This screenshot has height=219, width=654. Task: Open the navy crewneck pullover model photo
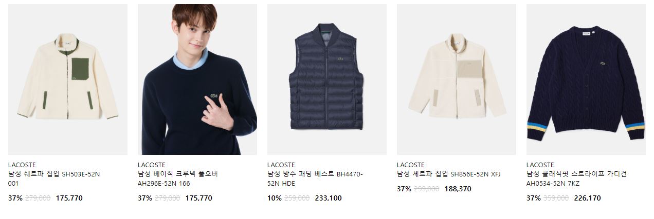pyautogui.click(x=197, y=79)
